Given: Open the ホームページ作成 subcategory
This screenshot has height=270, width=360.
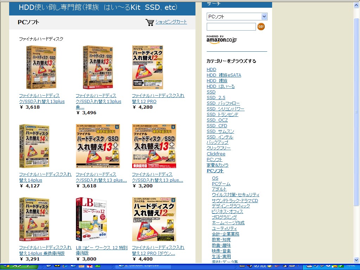Looking at the screenshot, I should 228,223.
